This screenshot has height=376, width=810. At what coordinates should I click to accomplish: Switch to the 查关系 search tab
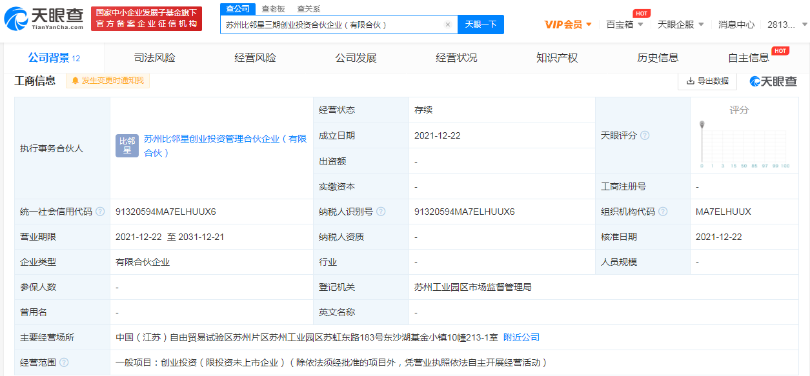click(309, 9)
